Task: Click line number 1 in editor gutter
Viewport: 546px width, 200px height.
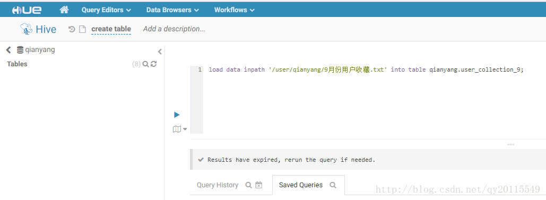Action: (200, 69)
